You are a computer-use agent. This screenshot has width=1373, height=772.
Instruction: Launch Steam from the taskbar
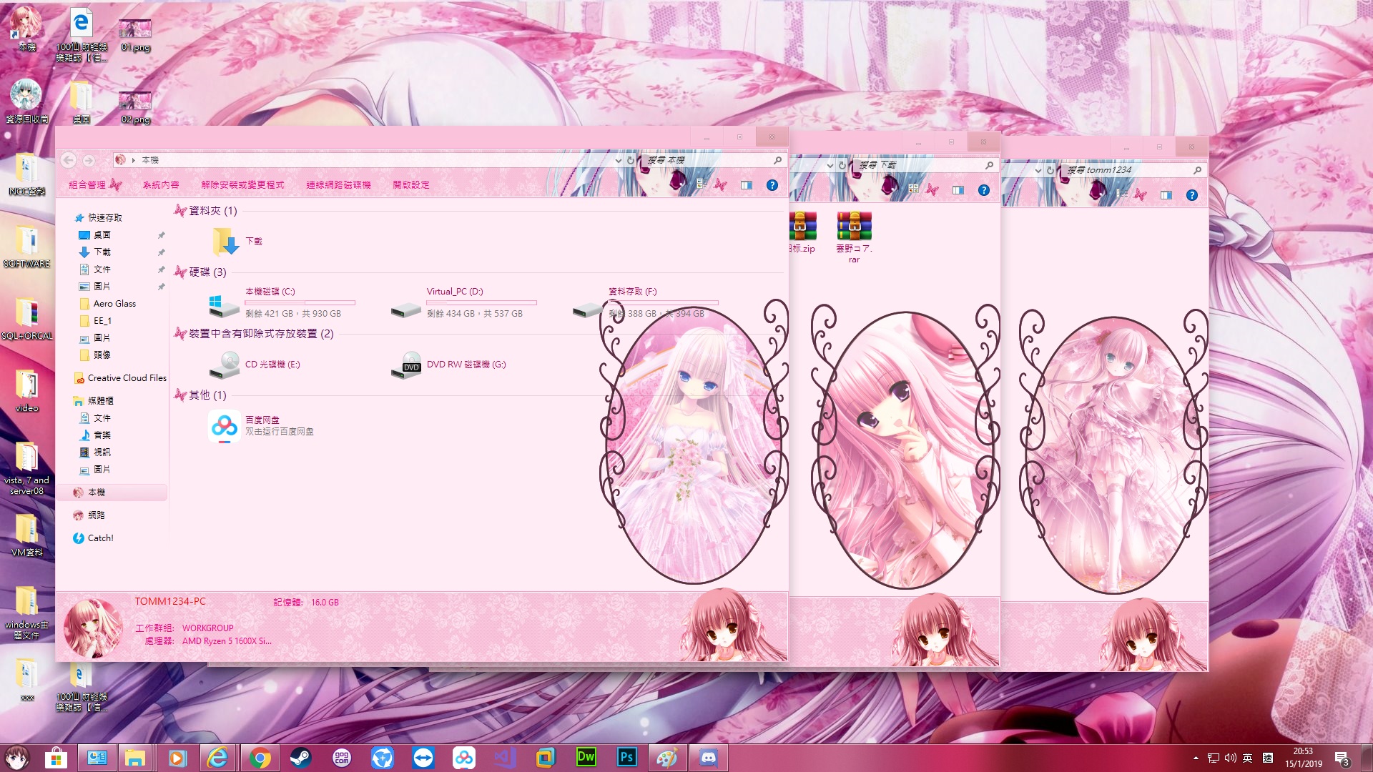coord(300,757)
